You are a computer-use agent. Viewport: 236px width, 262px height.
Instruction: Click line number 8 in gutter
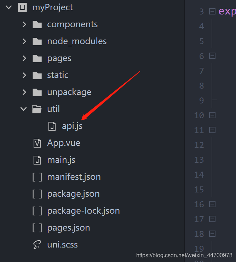202,86
